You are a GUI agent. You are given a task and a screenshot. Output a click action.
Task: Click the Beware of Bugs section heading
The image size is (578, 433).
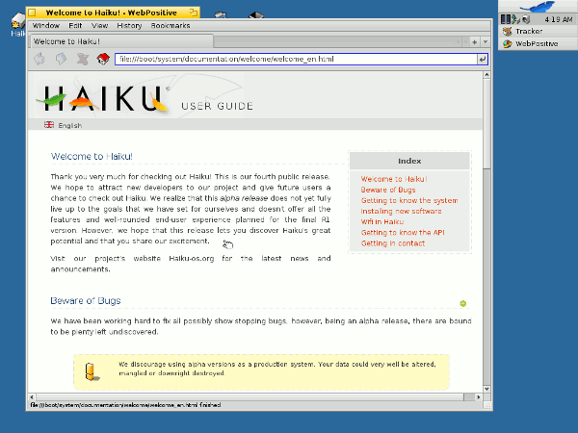86,300
